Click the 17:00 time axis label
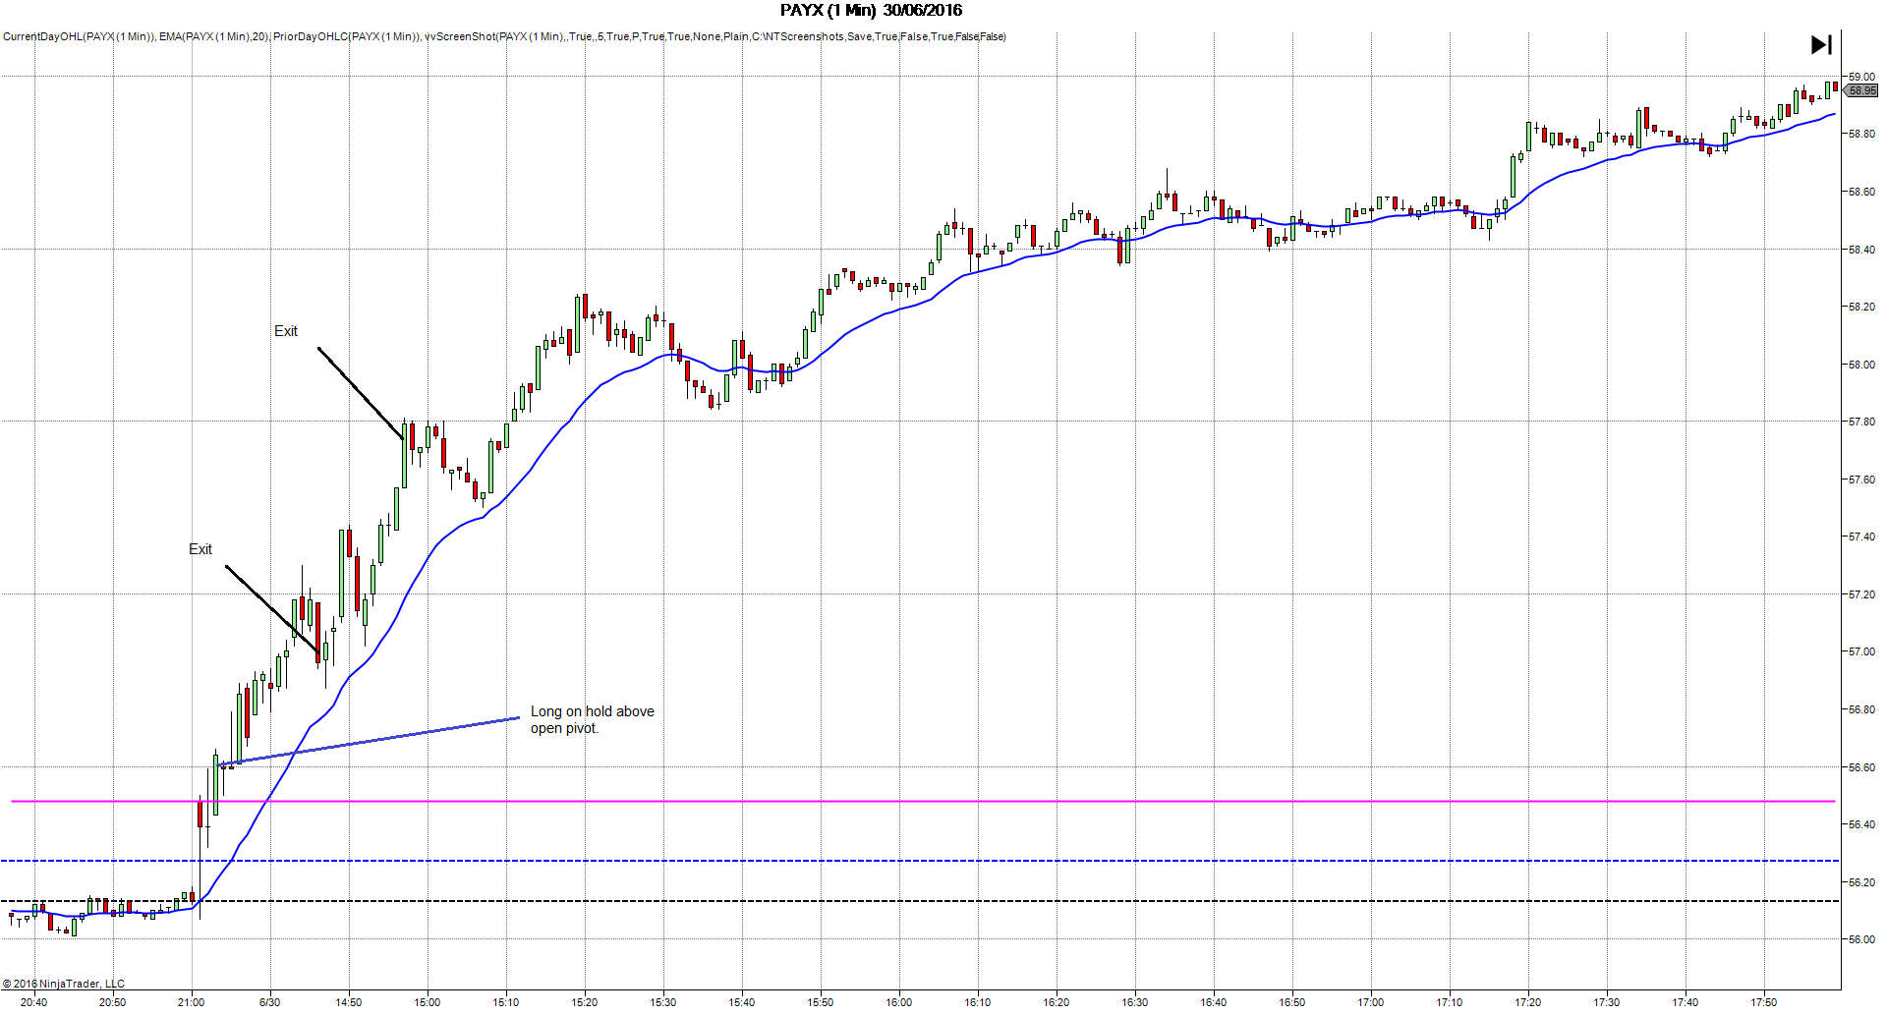The width and height of the screenshot is (1887, 1016). pyautogui.click(x=1370, y=1002)
